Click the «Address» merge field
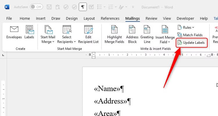Image resolution: width=218 pixels, height=116 pixels. click(x=111, y=101)
